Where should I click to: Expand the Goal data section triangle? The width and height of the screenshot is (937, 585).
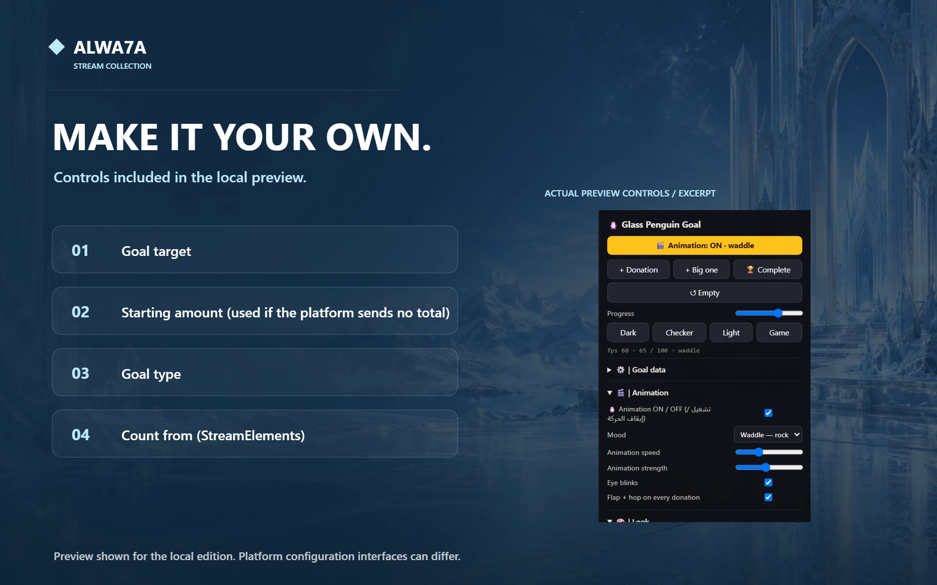[x=609, y=370]
